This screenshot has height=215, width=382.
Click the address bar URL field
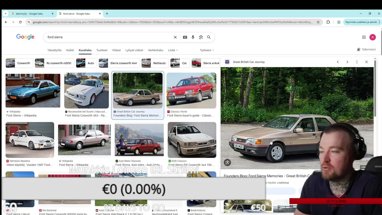coord(172,22)
